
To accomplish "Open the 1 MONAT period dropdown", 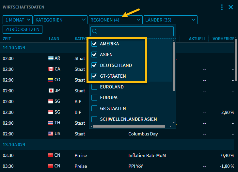I will [x=18, y=20].
